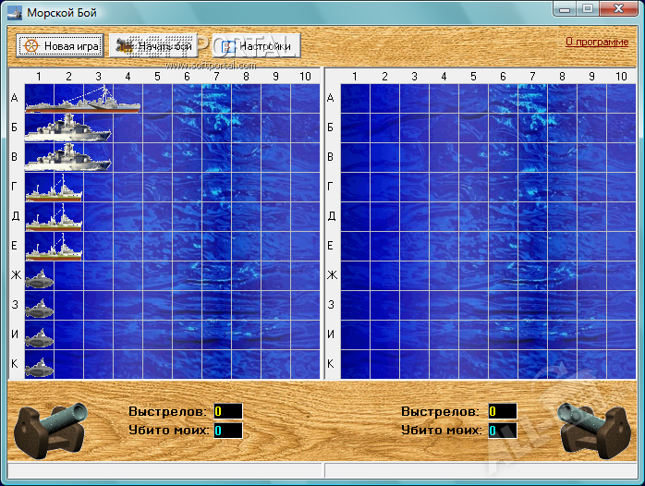Pick the two-deck destroyer in row Г
645x486 pixels.
(54, 188)
